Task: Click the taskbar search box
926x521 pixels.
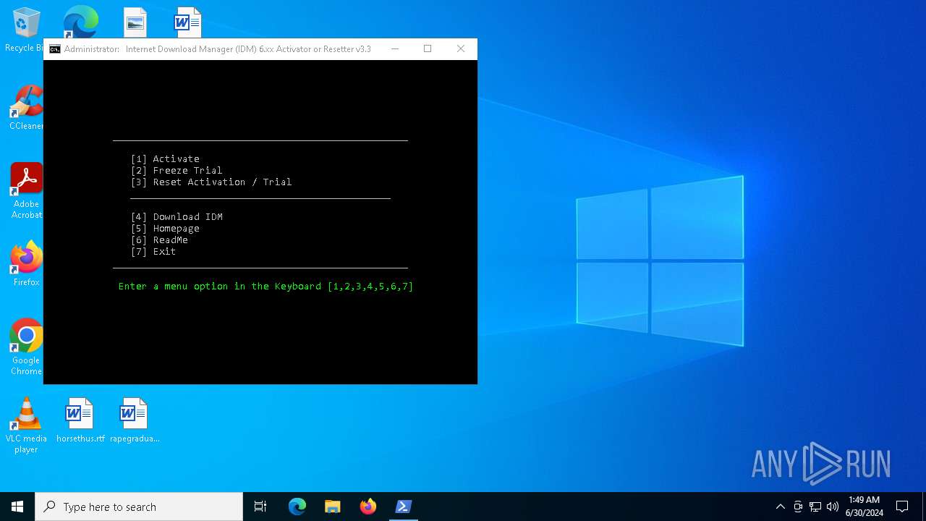Action: (139, 507)
